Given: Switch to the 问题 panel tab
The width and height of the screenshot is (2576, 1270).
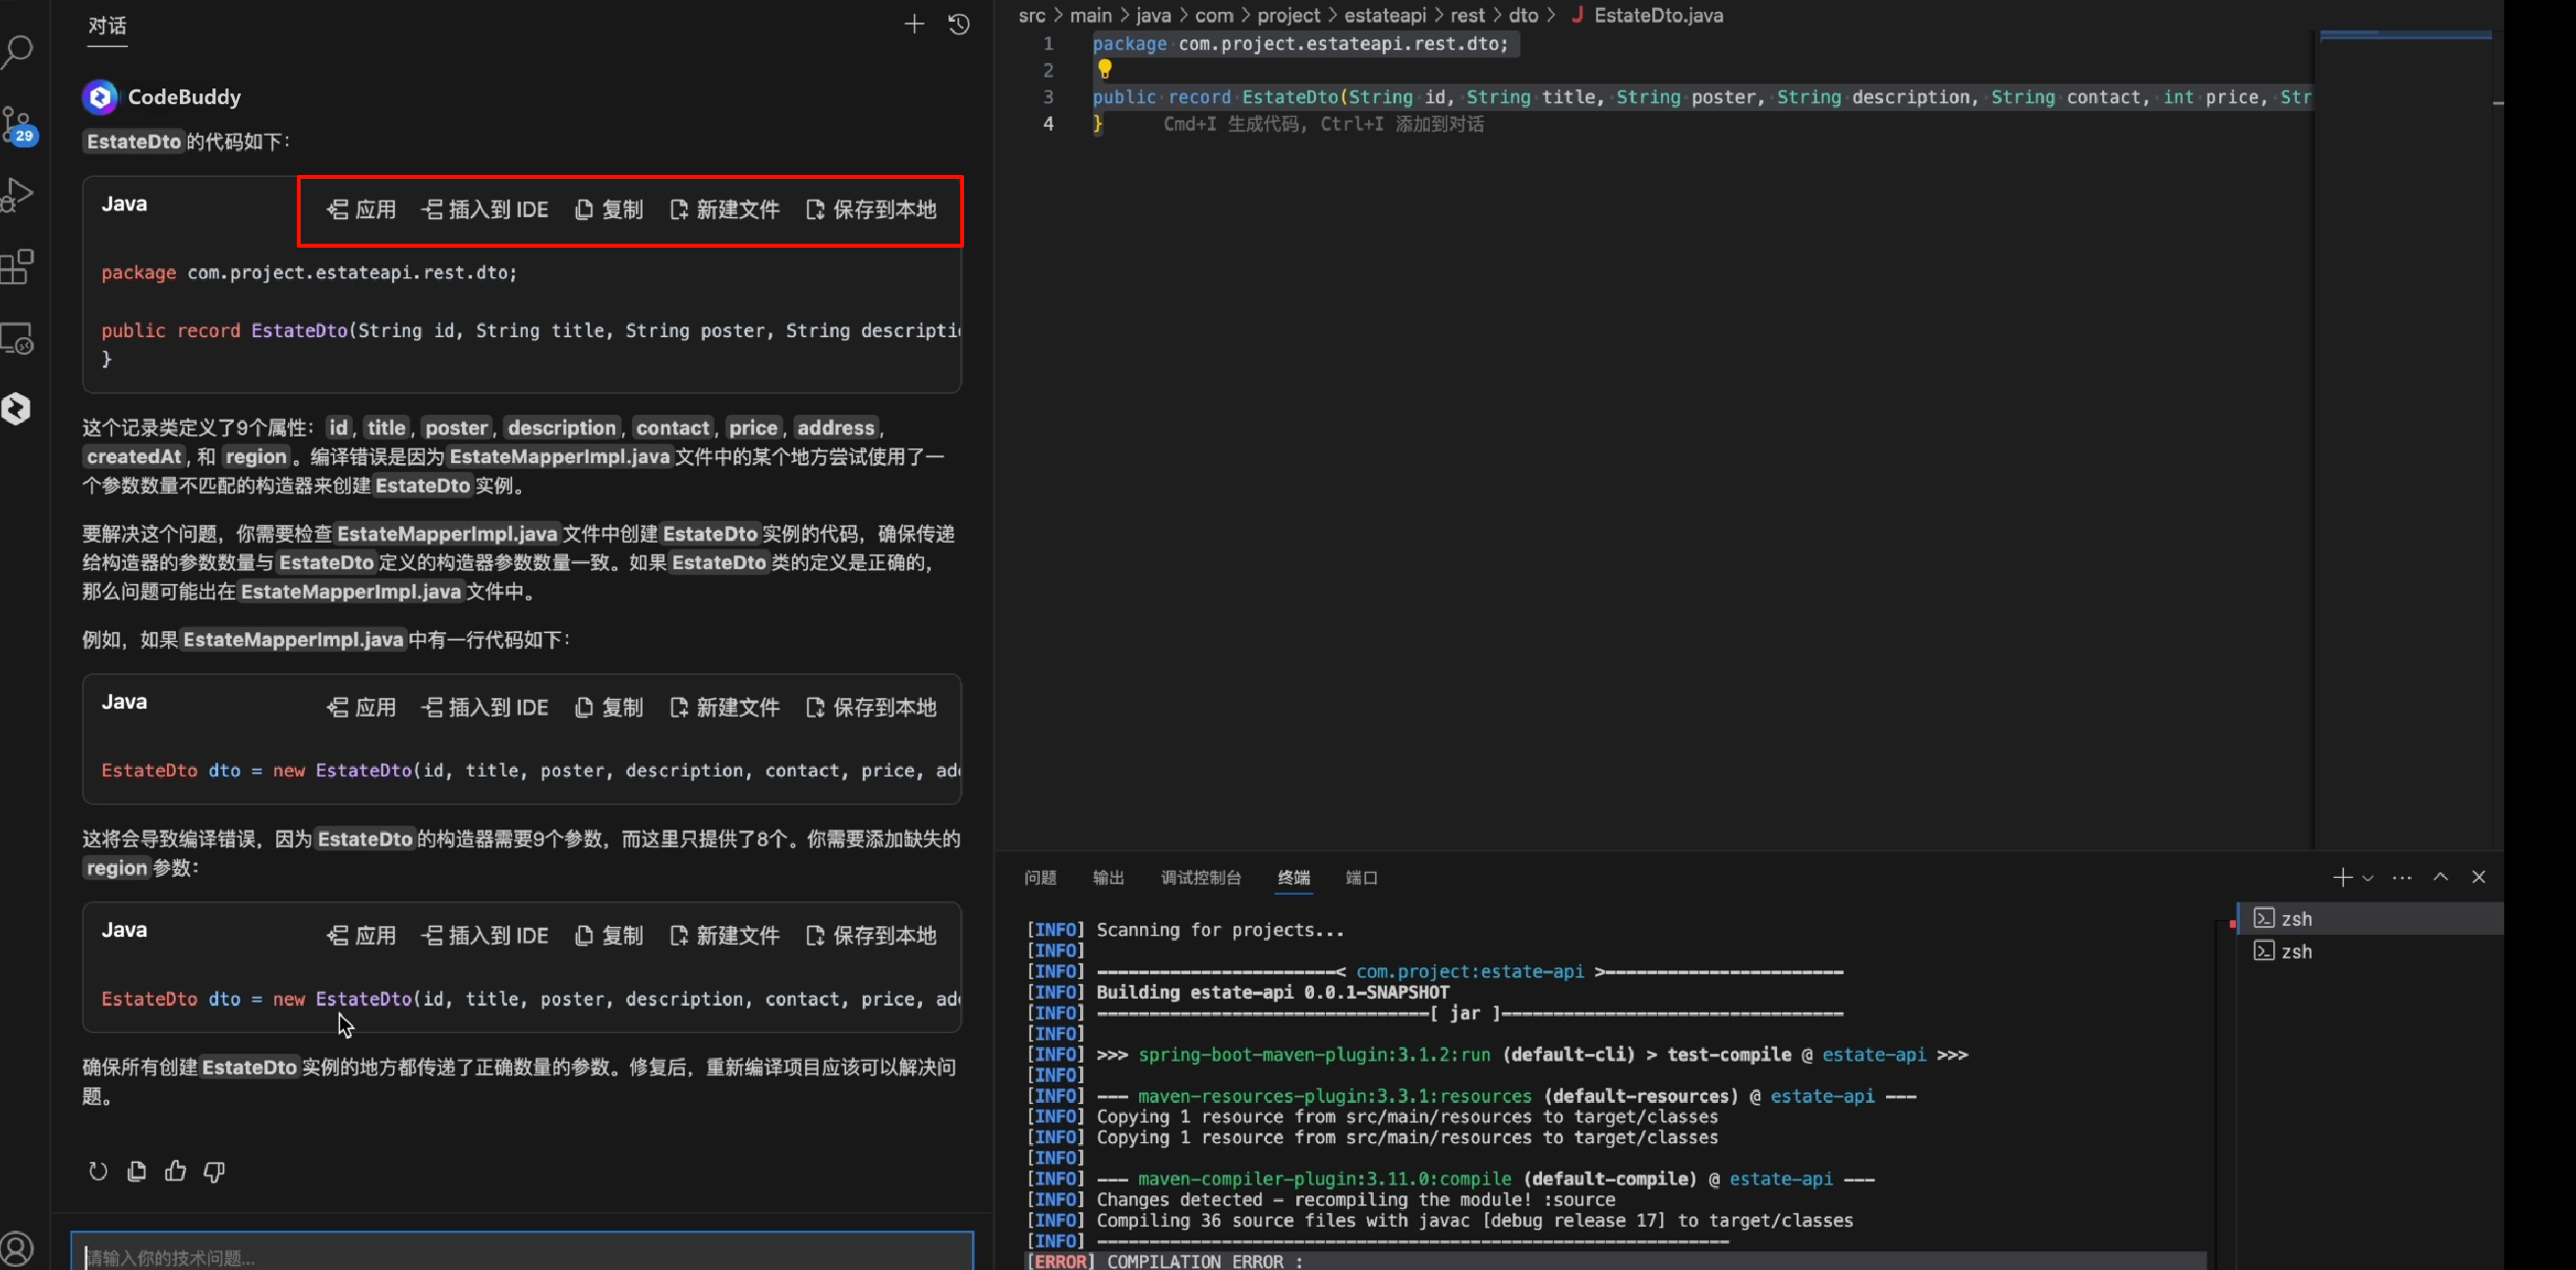Looking at the screenshot, I should [1040, 878].
